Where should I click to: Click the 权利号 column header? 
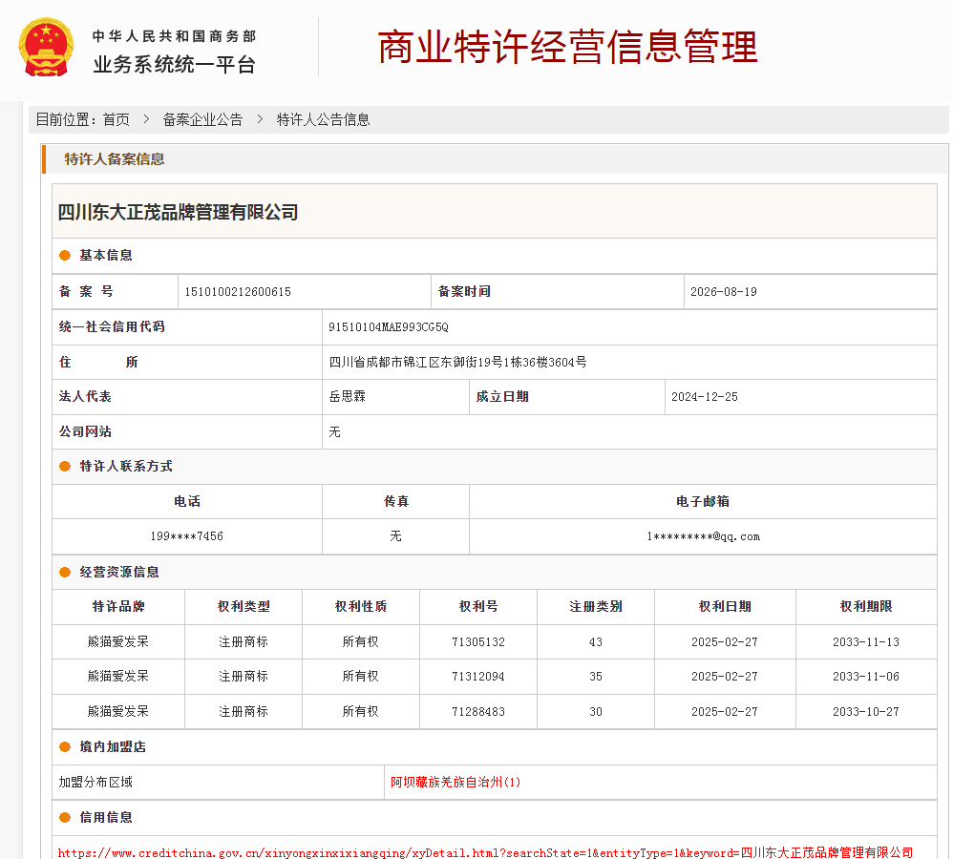(478, 606)
